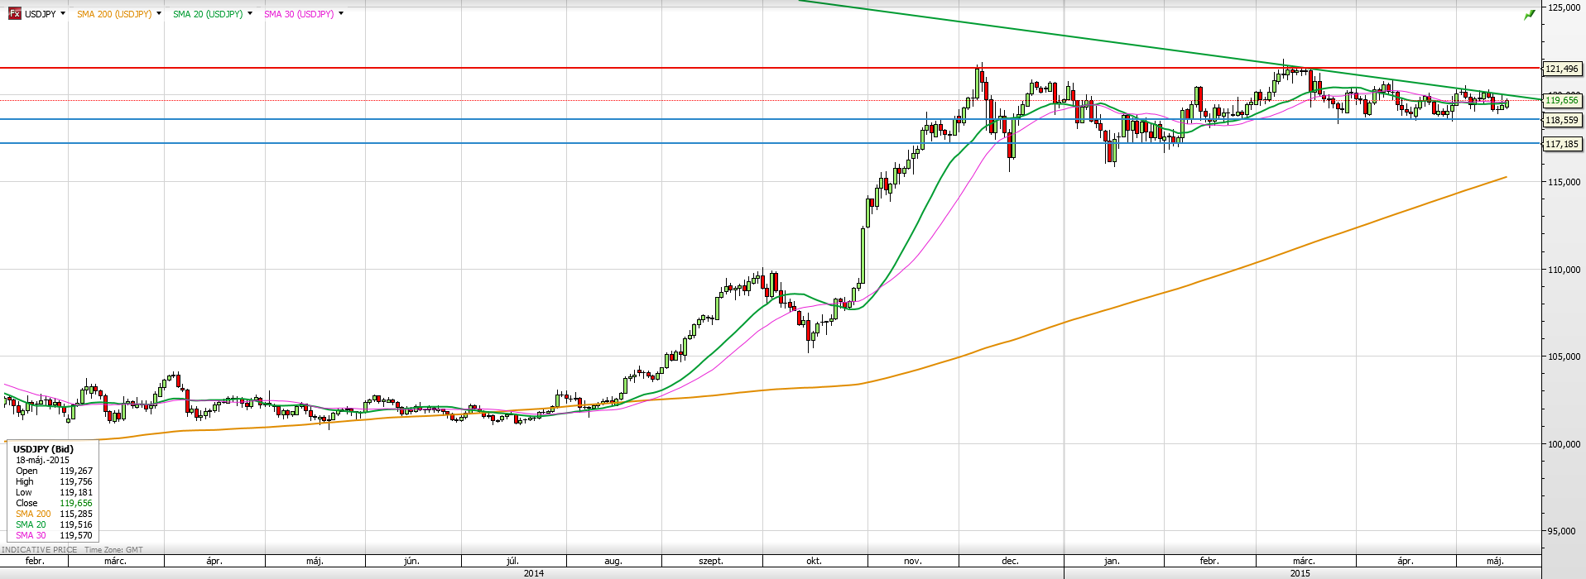Click the okt. month on the time axis
Image resolution: width=1586 pixels, height=579 pixels.
814,561
